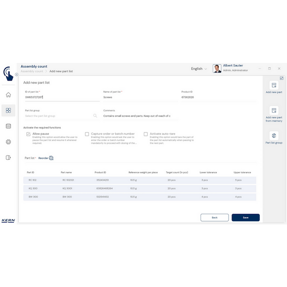This screenshot has height=287, width=287.
Task: Click product ID 1321341432 cell
Action: point(102,197)
